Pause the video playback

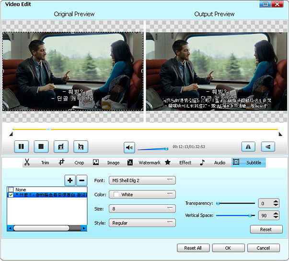click(x=22, y=147)
